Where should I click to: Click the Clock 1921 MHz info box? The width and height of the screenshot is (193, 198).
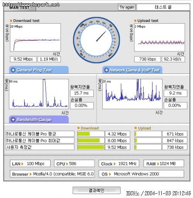pos(119,164)
